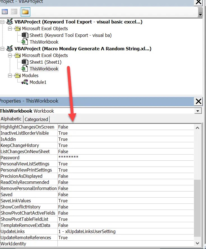
Task: Select the ShowPivotChartActiveFields property
Action: [28, 213]
